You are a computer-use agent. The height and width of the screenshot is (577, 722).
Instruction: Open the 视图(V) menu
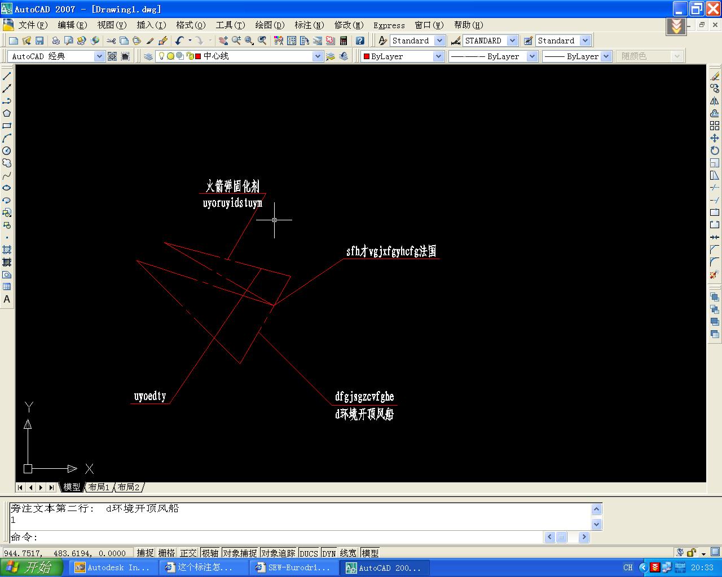(112, 25)
